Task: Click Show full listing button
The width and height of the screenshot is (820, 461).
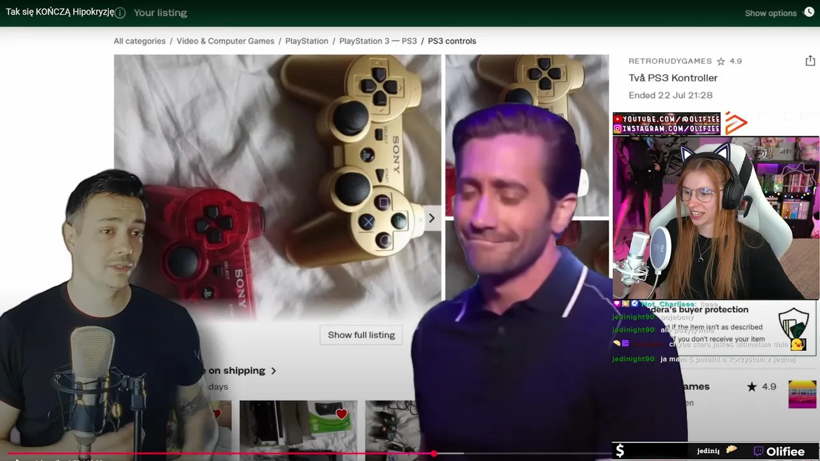Action: coord(361,335)
